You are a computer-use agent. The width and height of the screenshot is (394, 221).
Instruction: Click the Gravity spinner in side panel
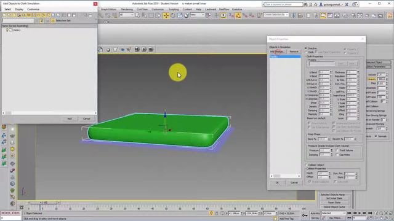pos(387,79)
